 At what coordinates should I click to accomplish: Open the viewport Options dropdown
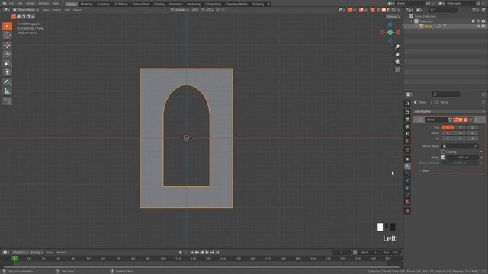(x=393, y=17)
